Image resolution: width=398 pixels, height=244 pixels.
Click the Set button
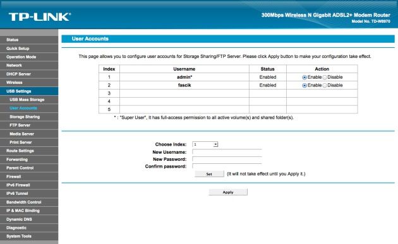(209, 174)
